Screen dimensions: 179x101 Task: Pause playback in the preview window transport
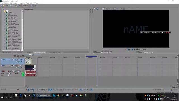pyautogui.click(x=135, y=49)
